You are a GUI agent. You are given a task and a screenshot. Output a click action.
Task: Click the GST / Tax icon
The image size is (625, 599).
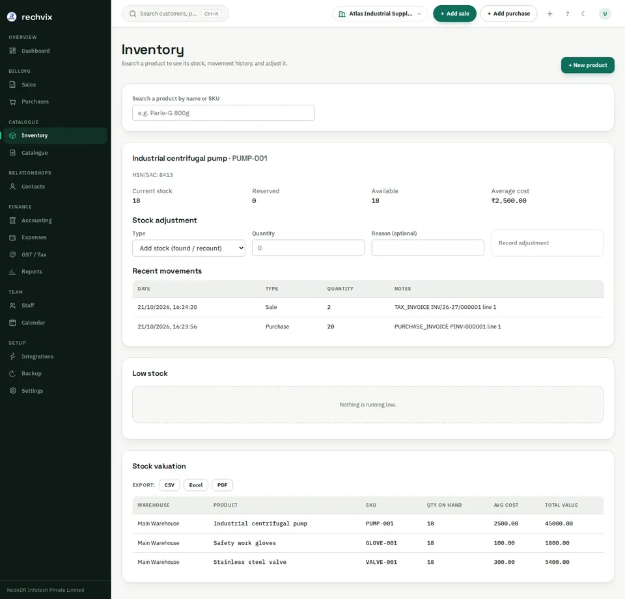click(x=13, y=254)
